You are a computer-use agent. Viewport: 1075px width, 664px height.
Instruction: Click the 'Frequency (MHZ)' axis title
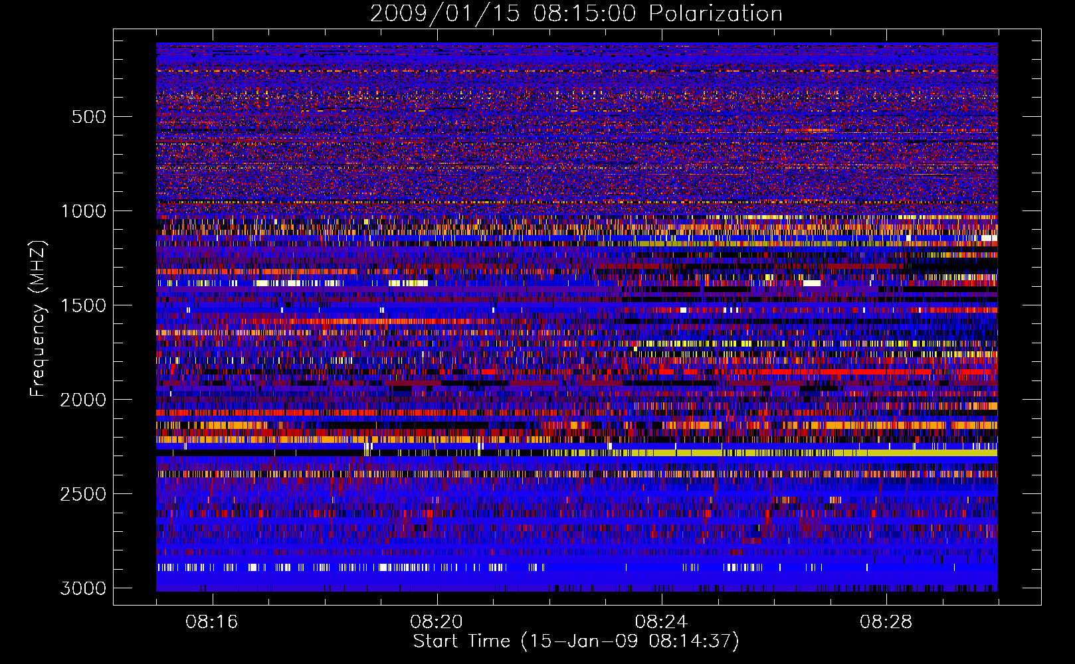click(39, 319)
